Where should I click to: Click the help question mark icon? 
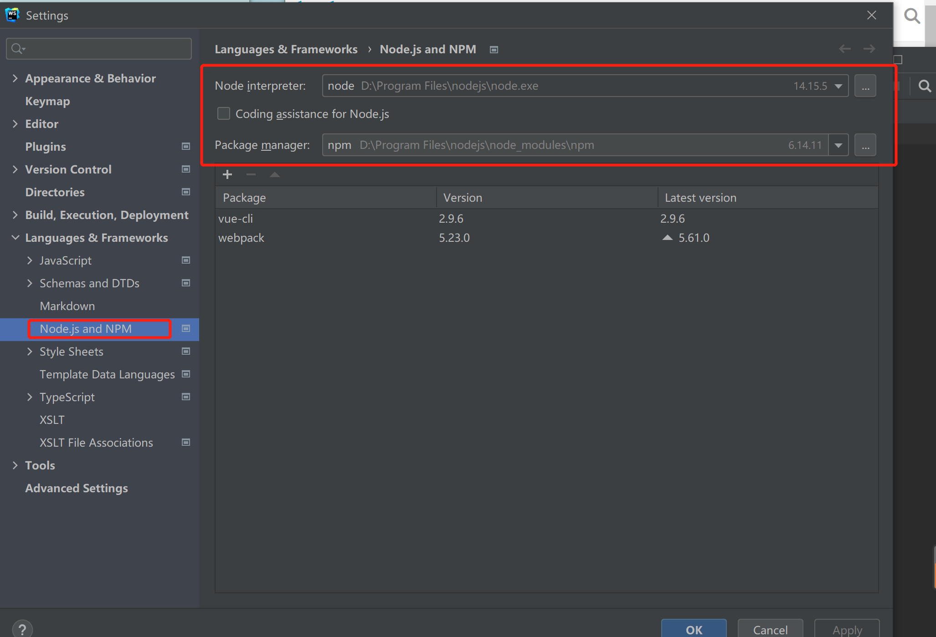22,629
